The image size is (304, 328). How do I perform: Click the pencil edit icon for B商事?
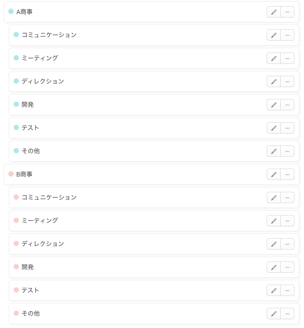coord(274,174)
